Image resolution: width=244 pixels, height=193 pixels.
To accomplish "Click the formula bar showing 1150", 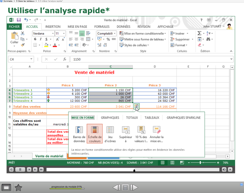I will [150, 59].
